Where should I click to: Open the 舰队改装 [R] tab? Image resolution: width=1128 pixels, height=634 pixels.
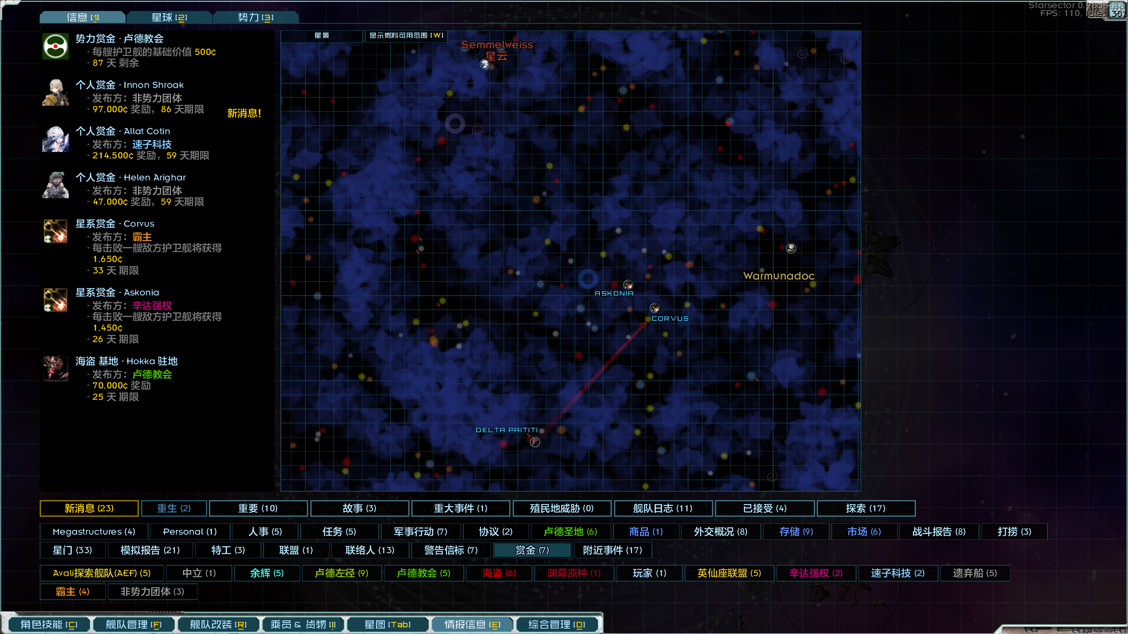click(218, 624)
